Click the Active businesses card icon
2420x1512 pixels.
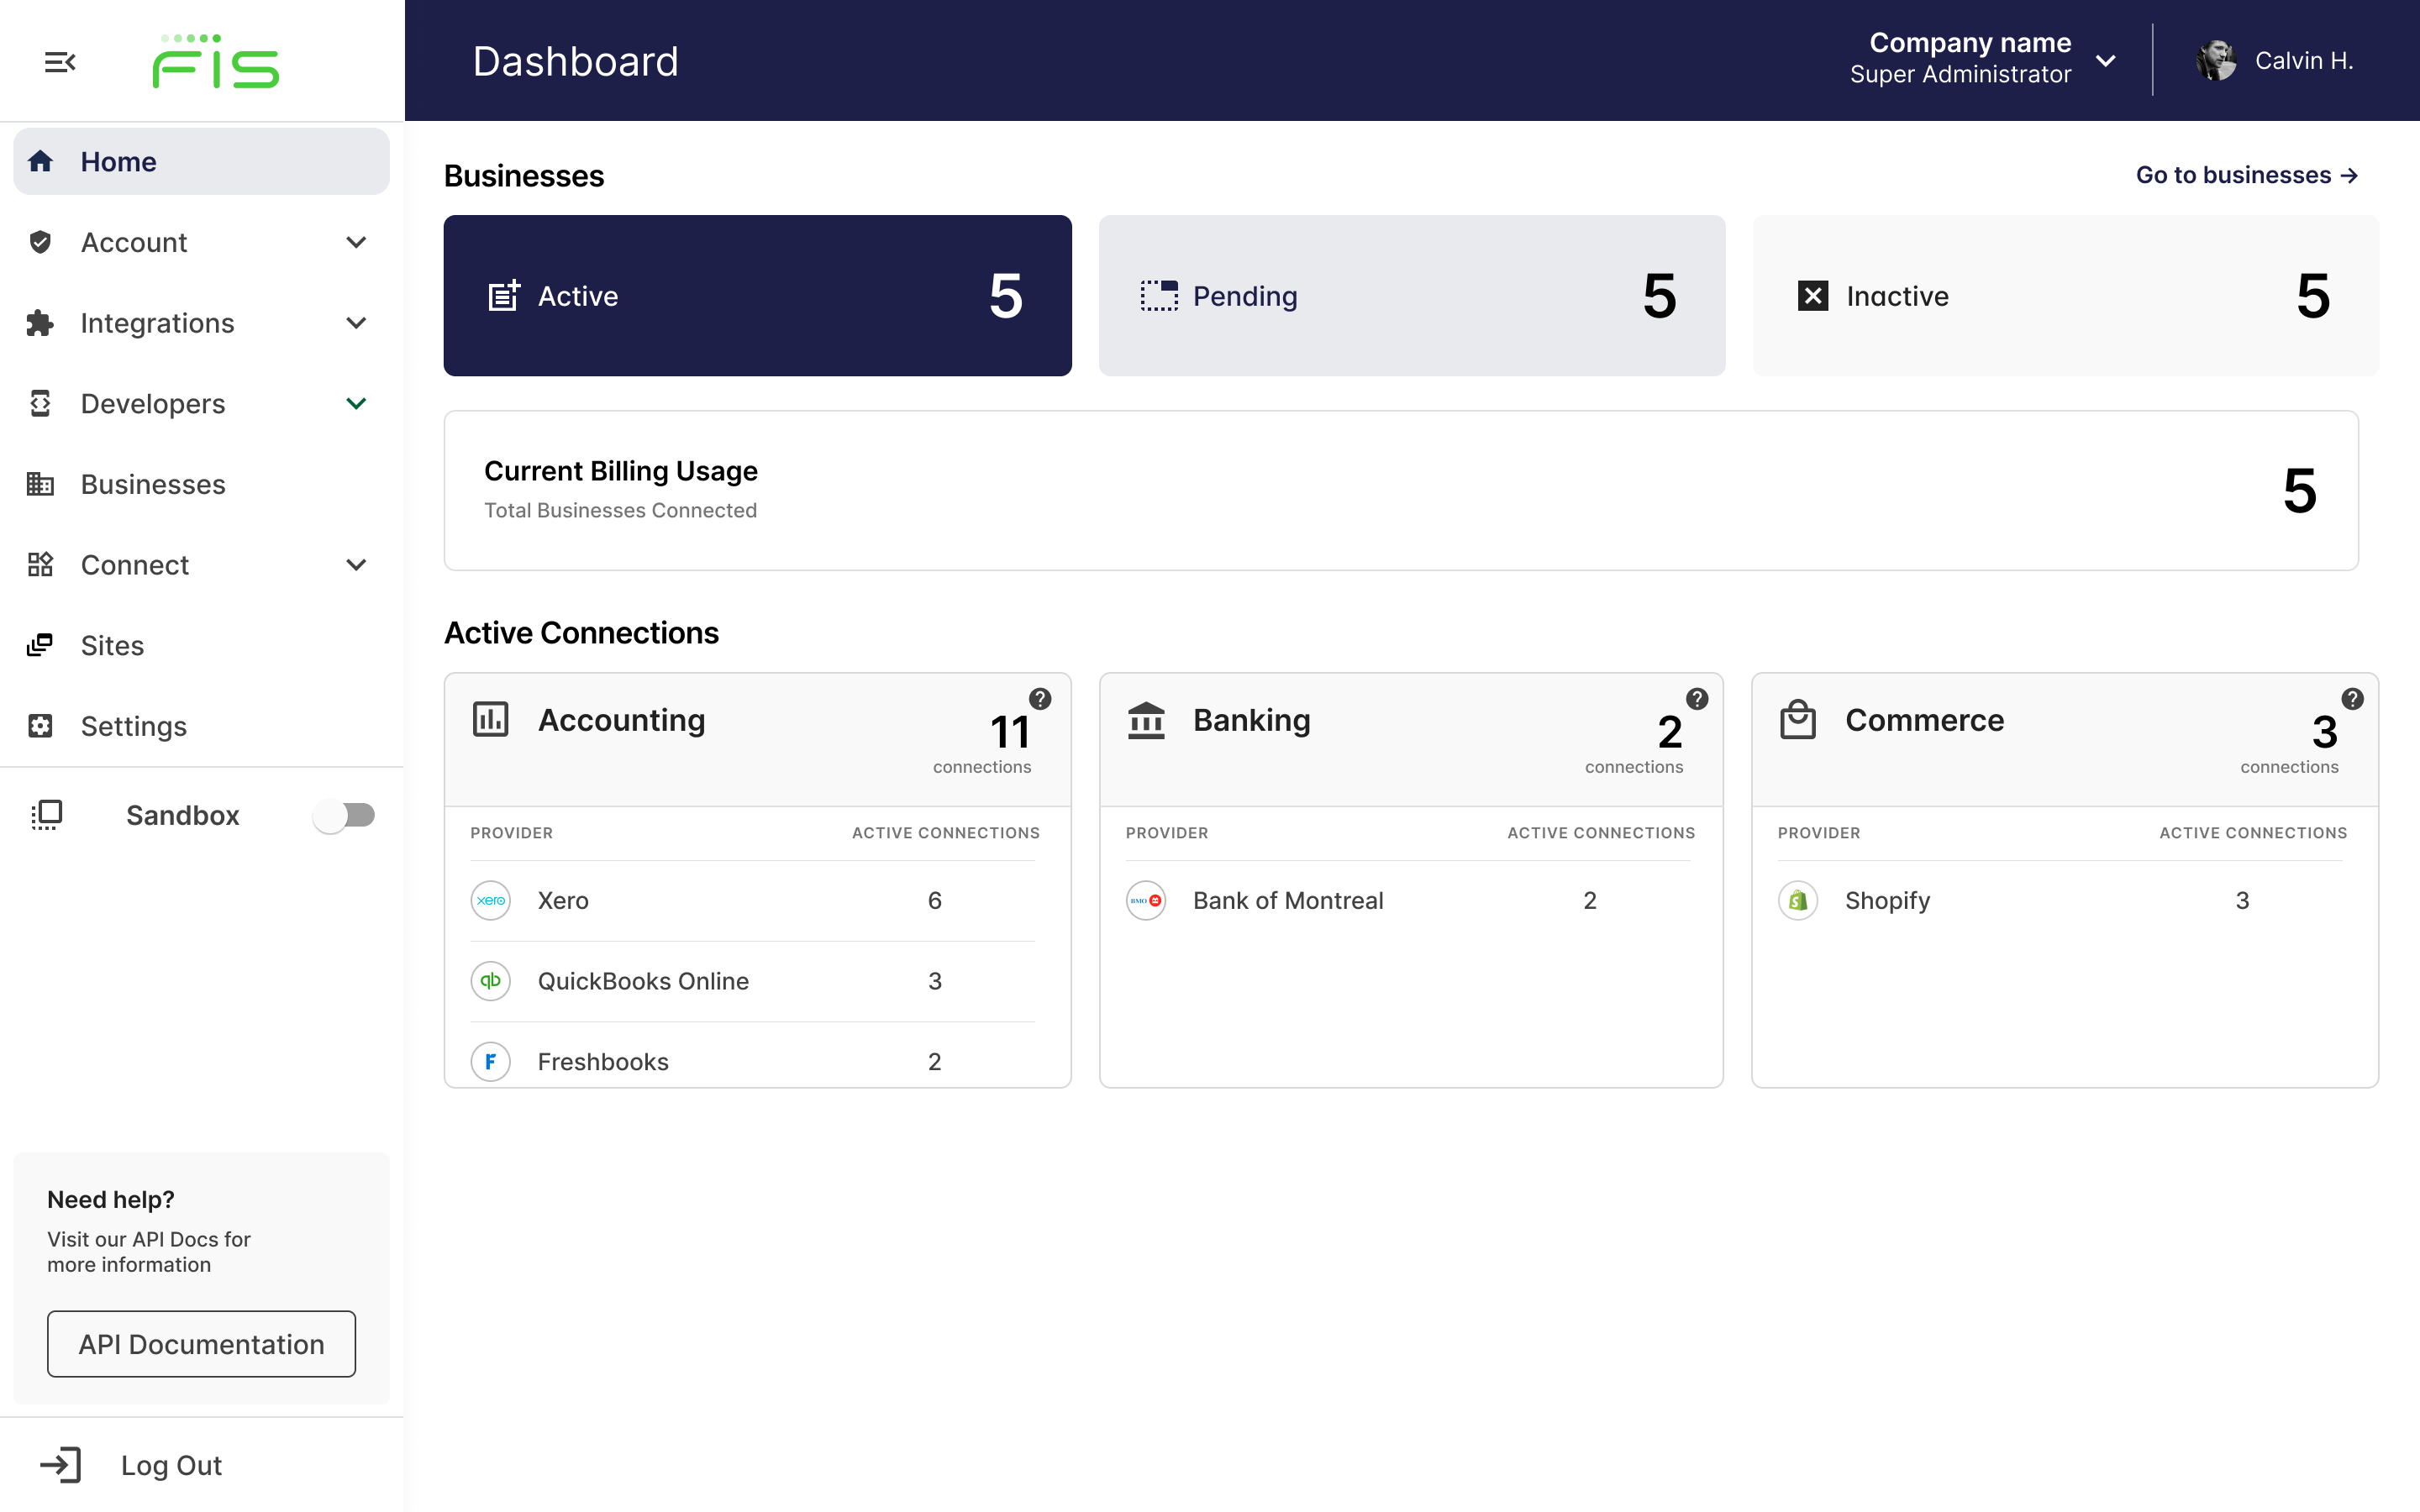(x=504, y=295)
